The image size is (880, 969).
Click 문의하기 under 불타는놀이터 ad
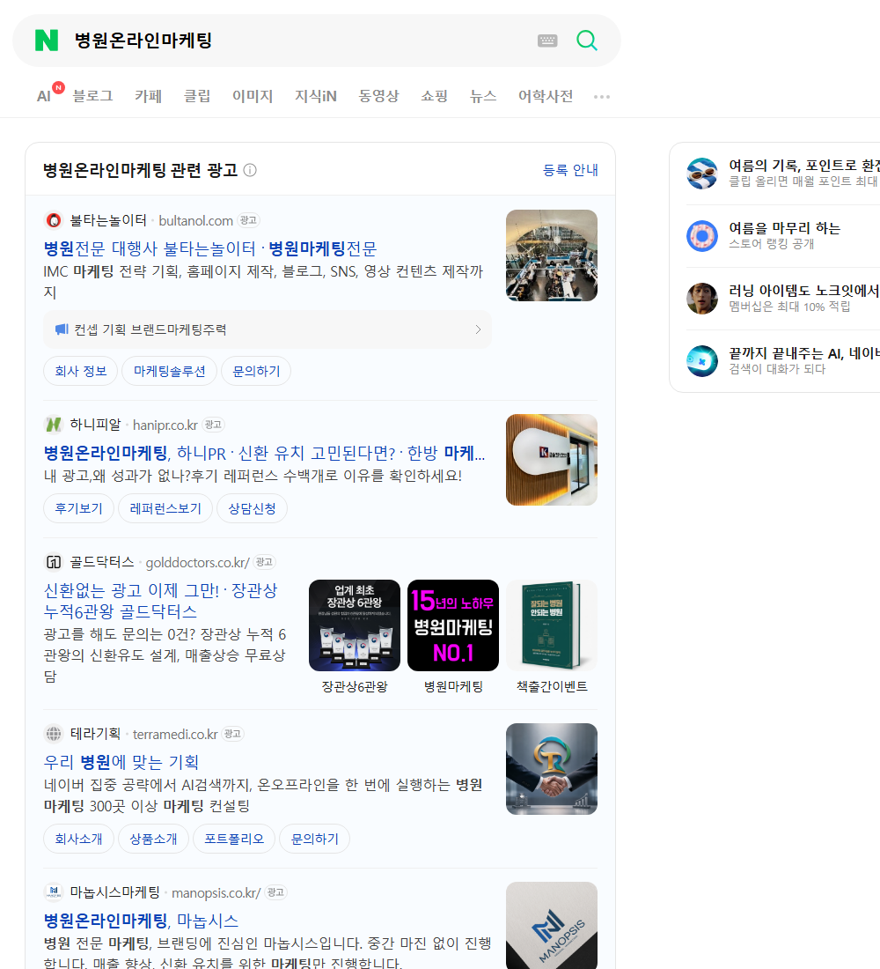point(256,371)
